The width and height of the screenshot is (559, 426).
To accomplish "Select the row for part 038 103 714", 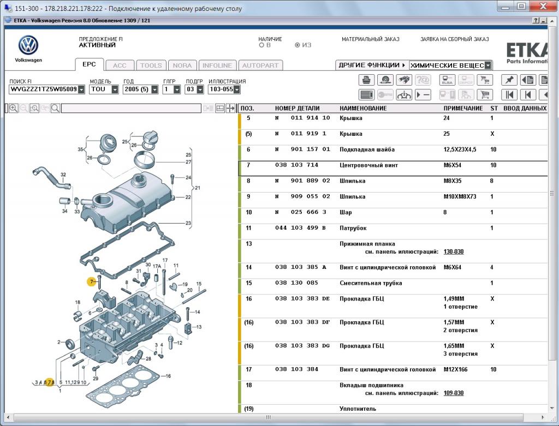I will coord(393,169).
